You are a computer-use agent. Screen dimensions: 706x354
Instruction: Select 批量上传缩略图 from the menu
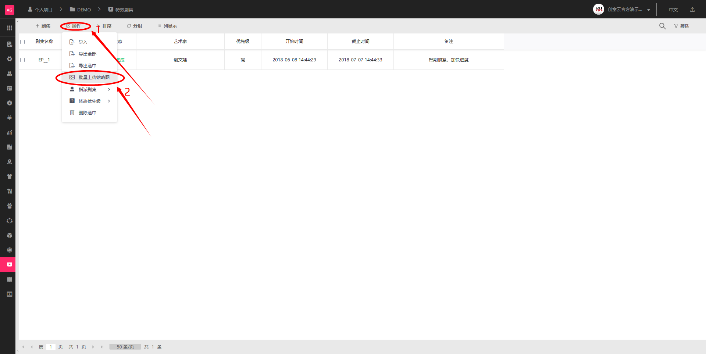[93, 78]
